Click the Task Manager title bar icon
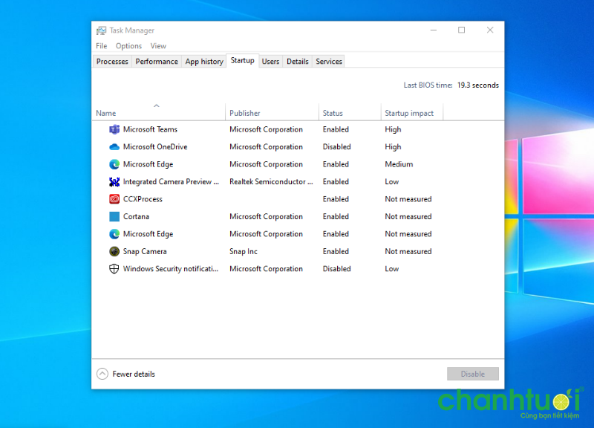The width and height of the screenshot is (594, 428). point(101,30)
